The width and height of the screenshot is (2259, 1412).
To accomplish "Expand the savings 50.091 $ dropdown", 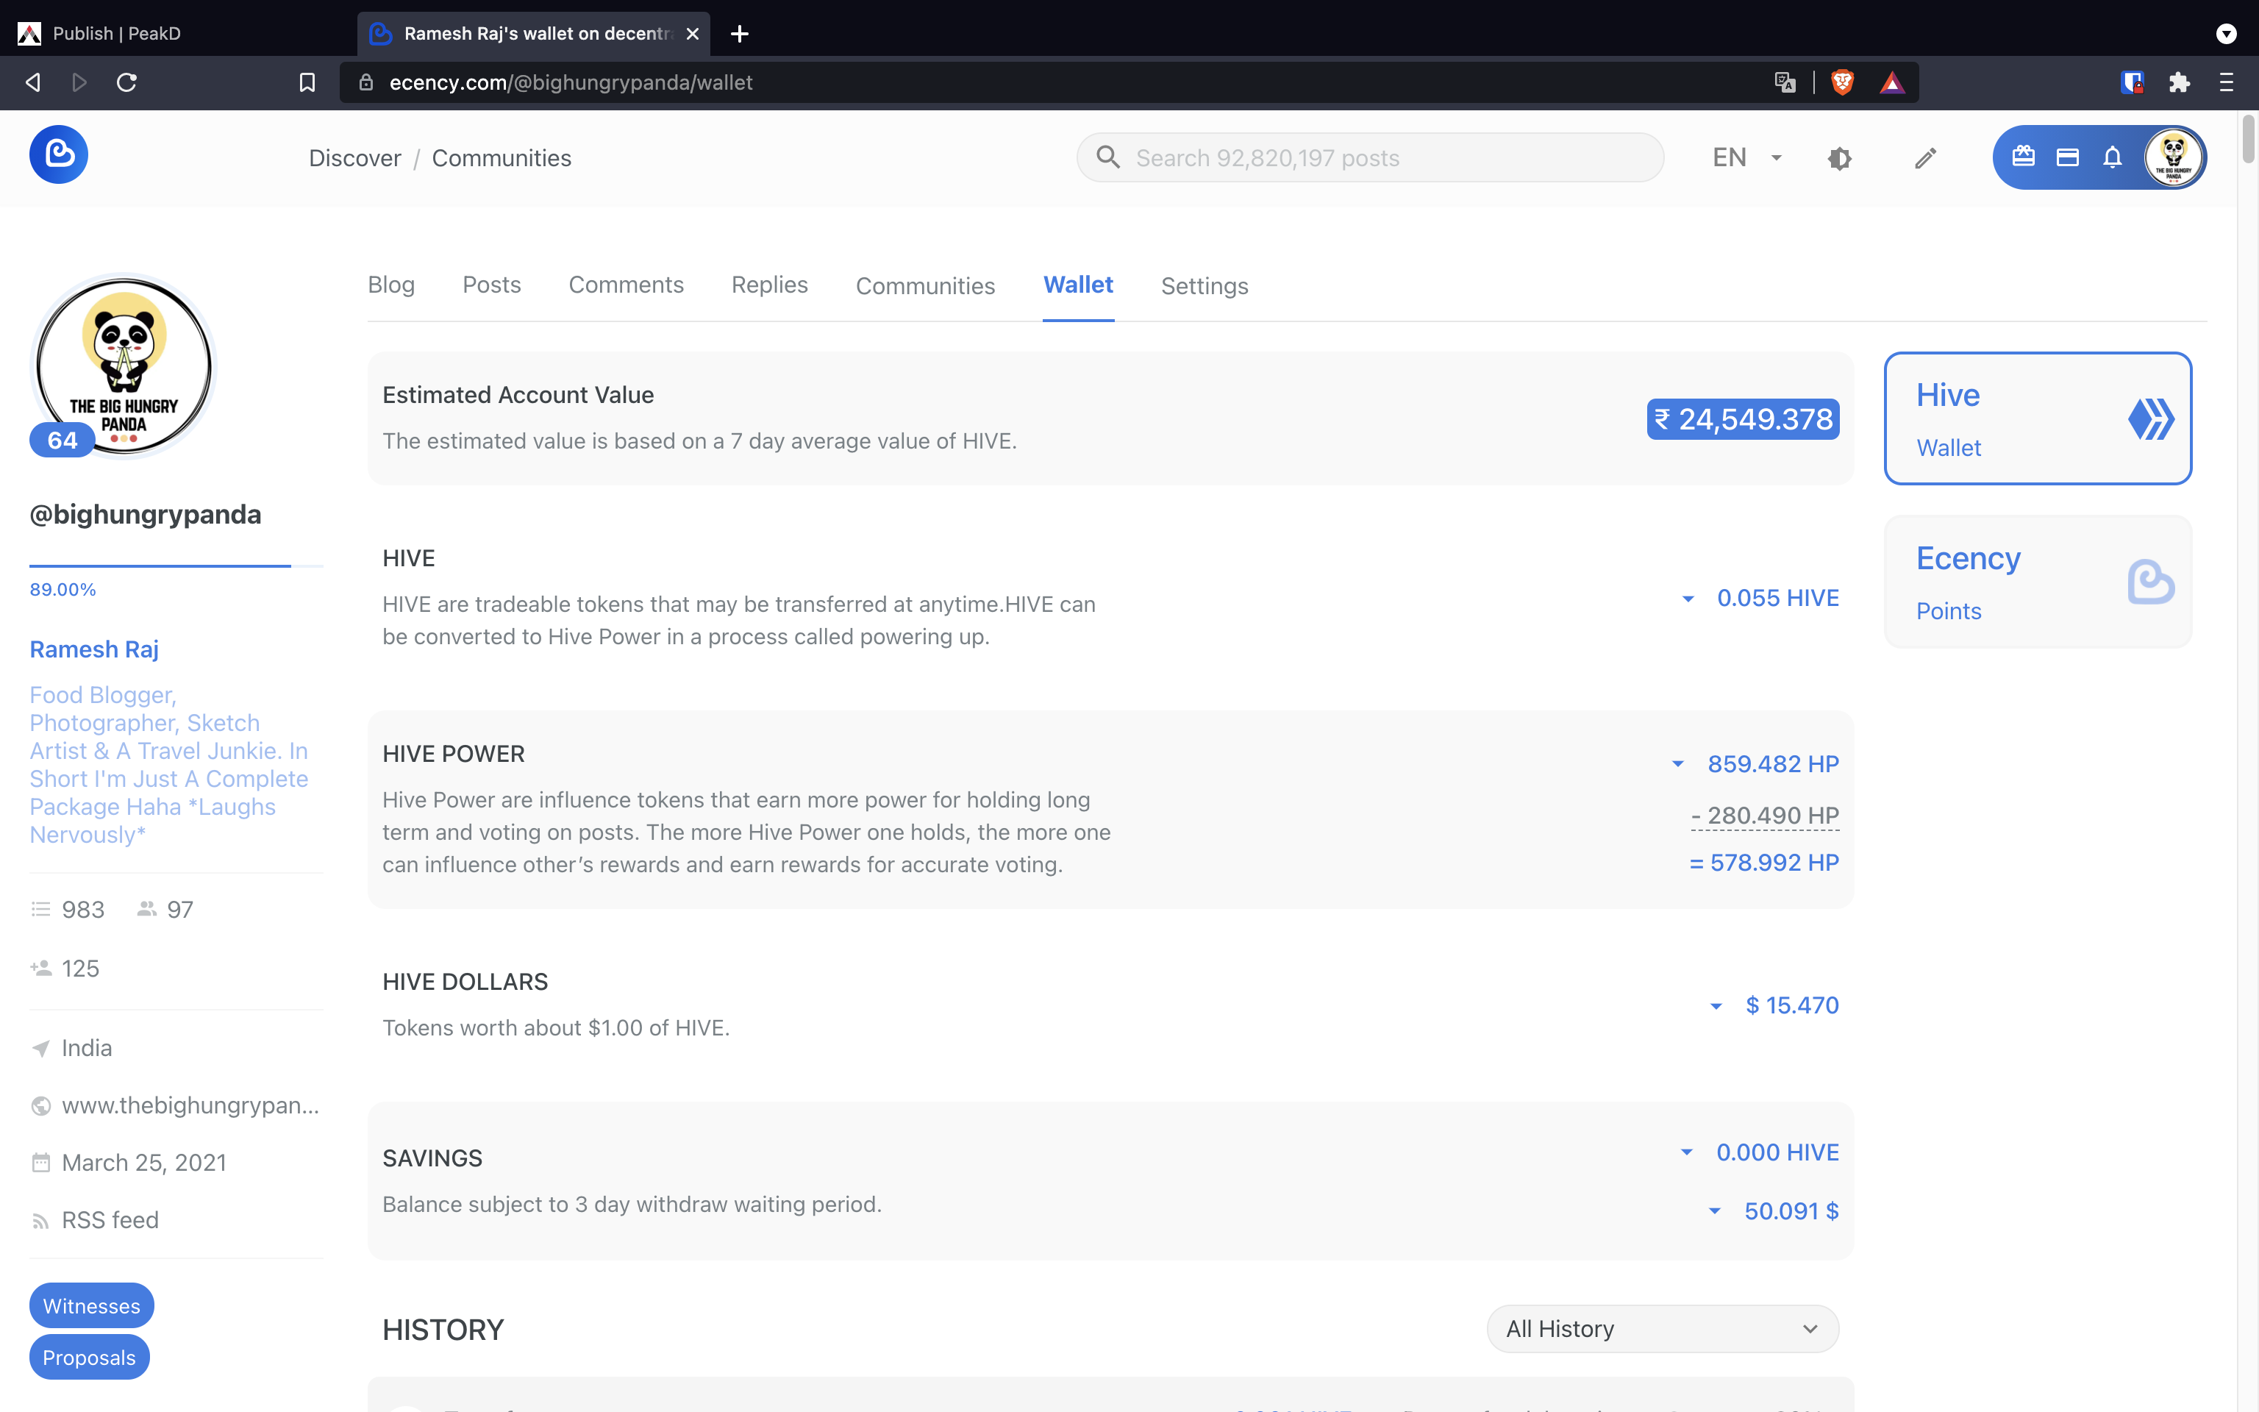I will (1715, 1211).
